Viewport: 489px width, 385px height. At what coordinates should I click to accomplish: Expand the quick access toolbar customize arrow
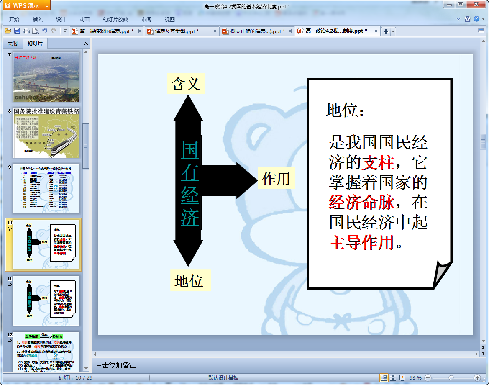(x=65, y=31)
